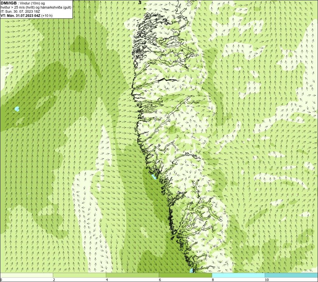Screen dimensions: 318x282
Task: Click the legend label '2'
Action: tap(54, 280)
